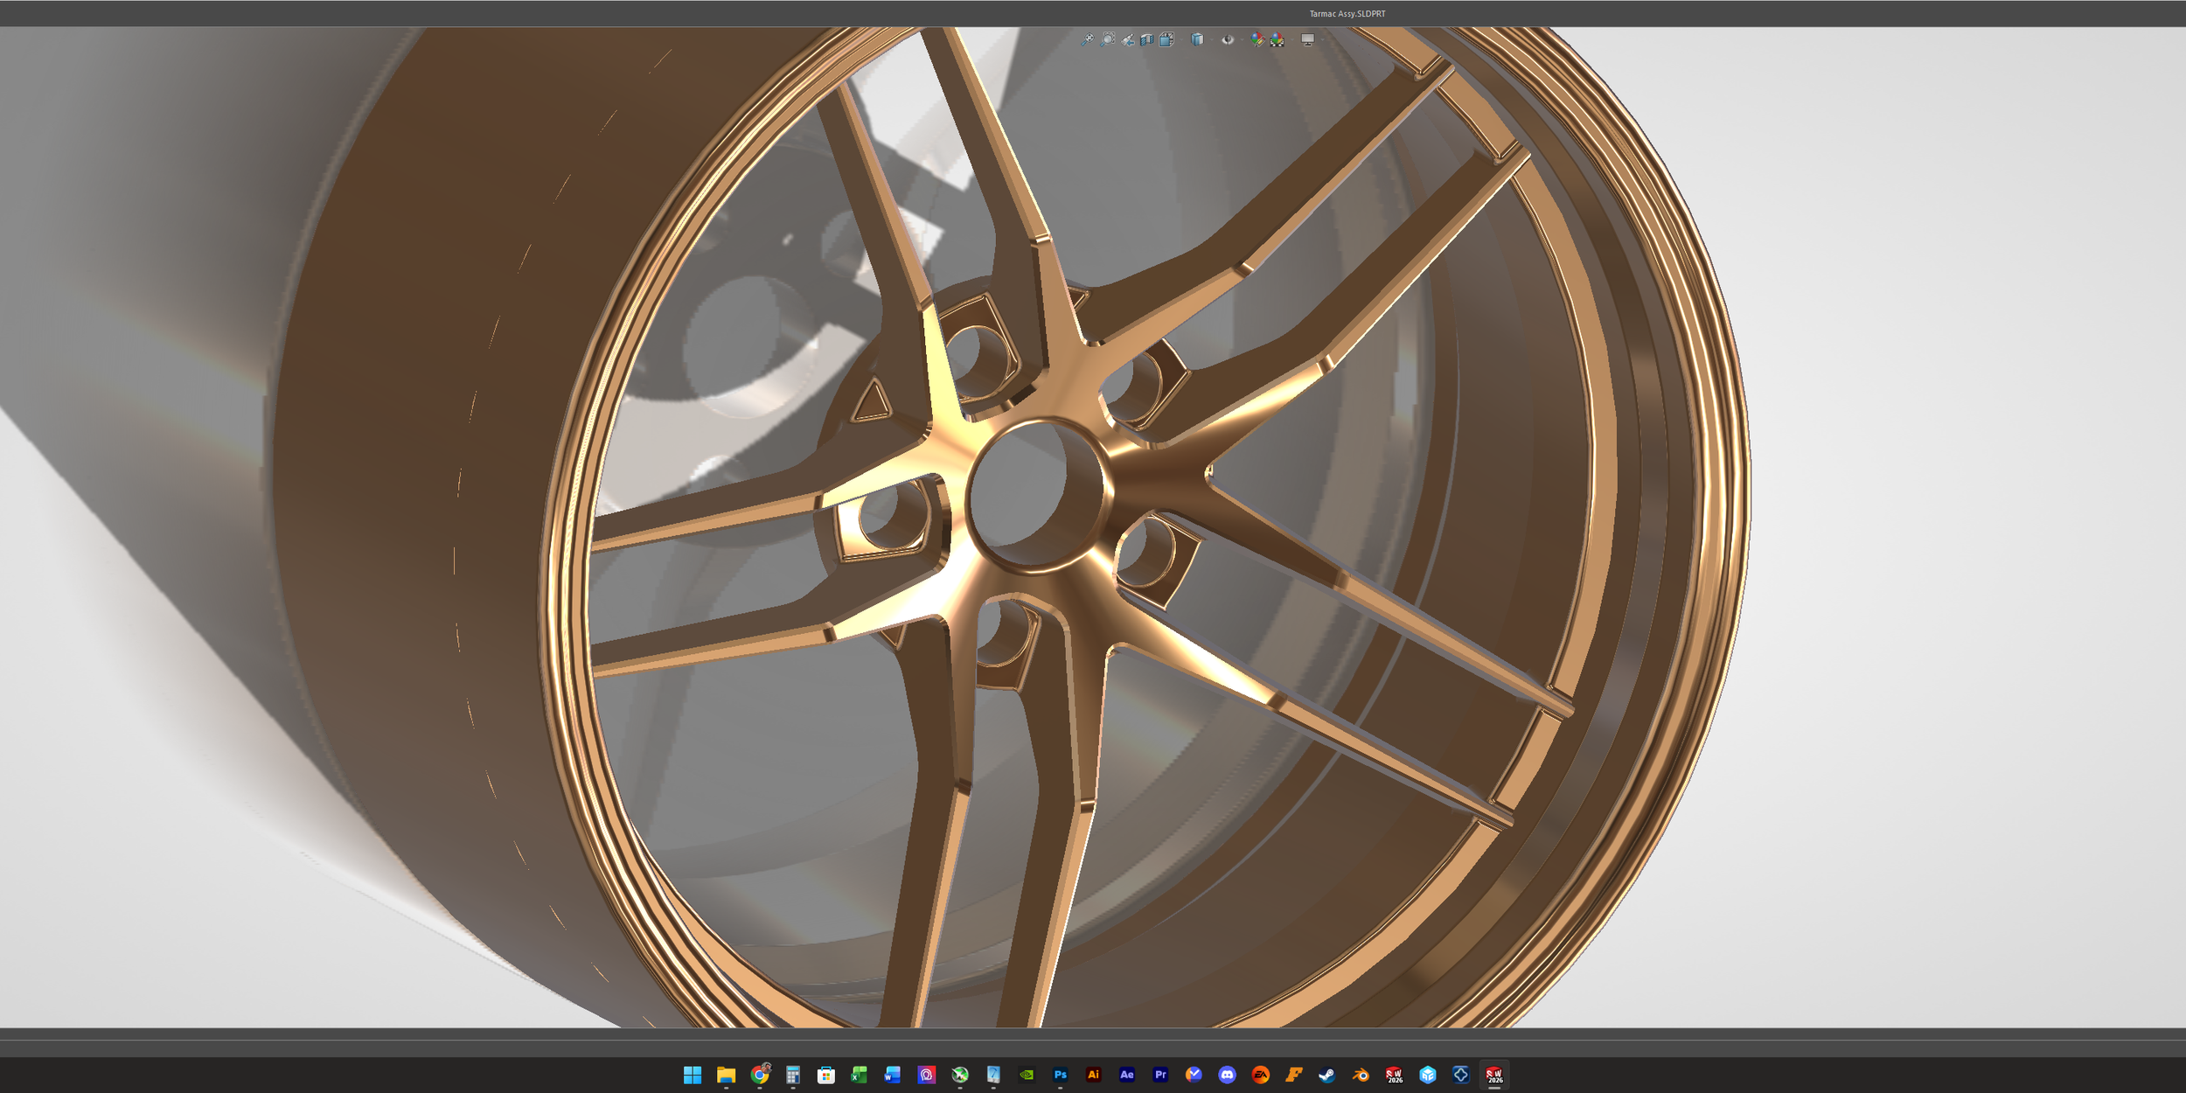Screen dimensions: 2186x1093
Task: Click the Tarmac Assy.SLDPRT title text
Action: (x=1347, y=14)
